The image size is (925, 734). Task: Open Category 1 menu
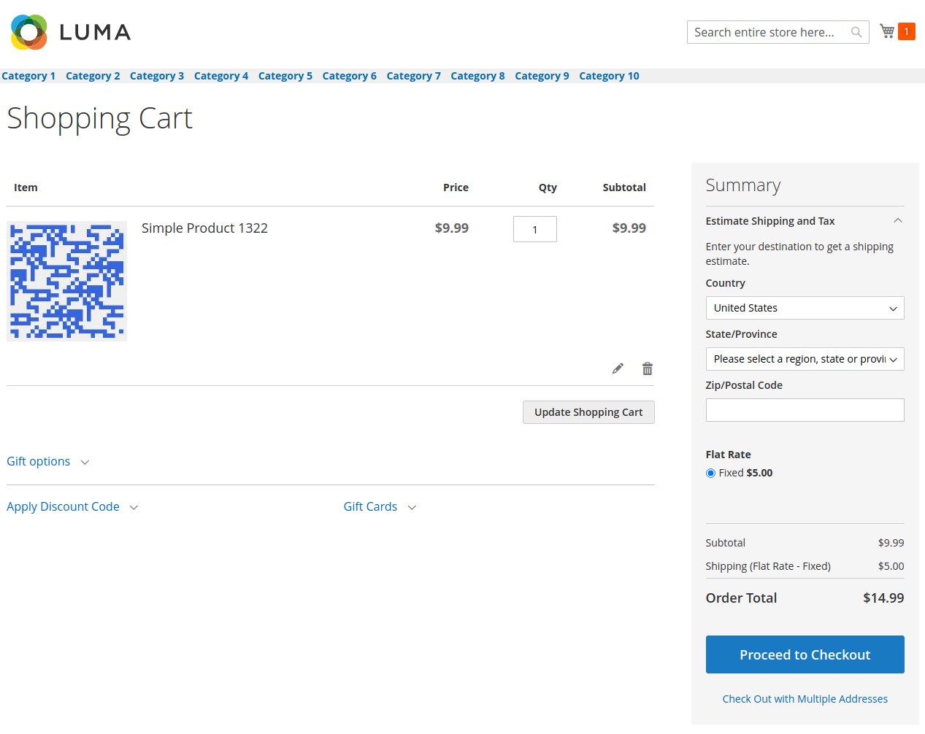click(x=28, y=76)
